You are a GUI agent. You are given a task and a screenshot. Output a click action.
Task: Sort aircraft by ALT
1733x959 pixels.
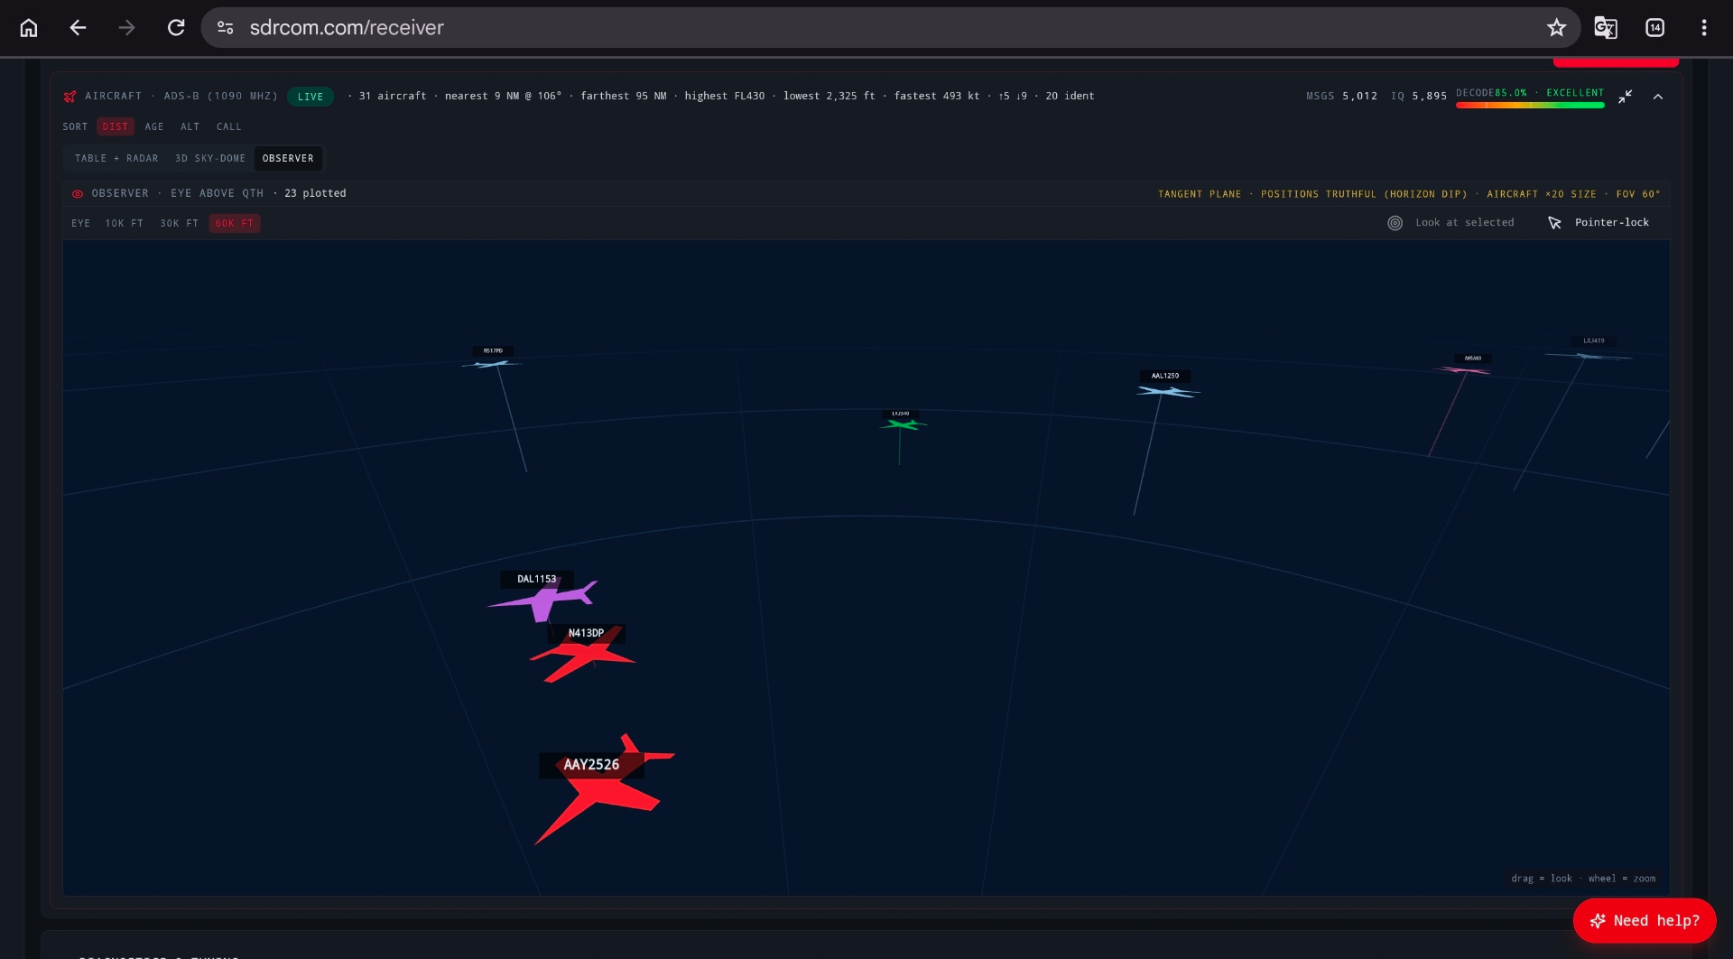tap(190, 127)
